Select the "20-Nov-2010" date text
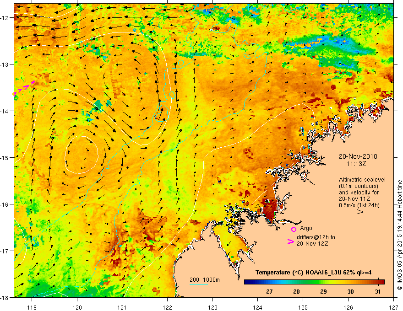 [x=358, y=156]
